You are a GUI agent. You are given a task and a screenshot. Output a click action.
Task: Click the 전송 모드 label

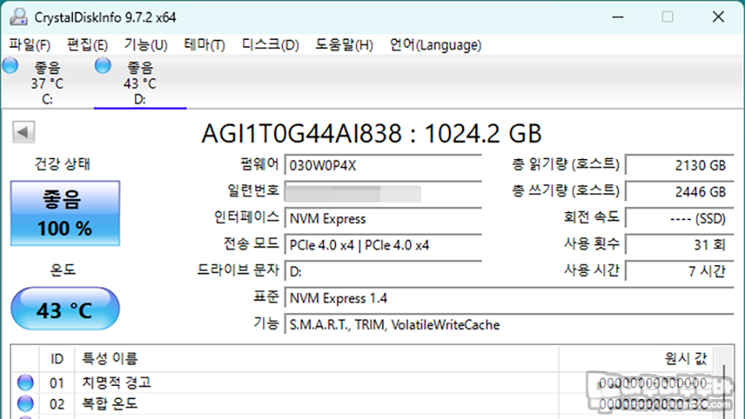coord(252,243)
